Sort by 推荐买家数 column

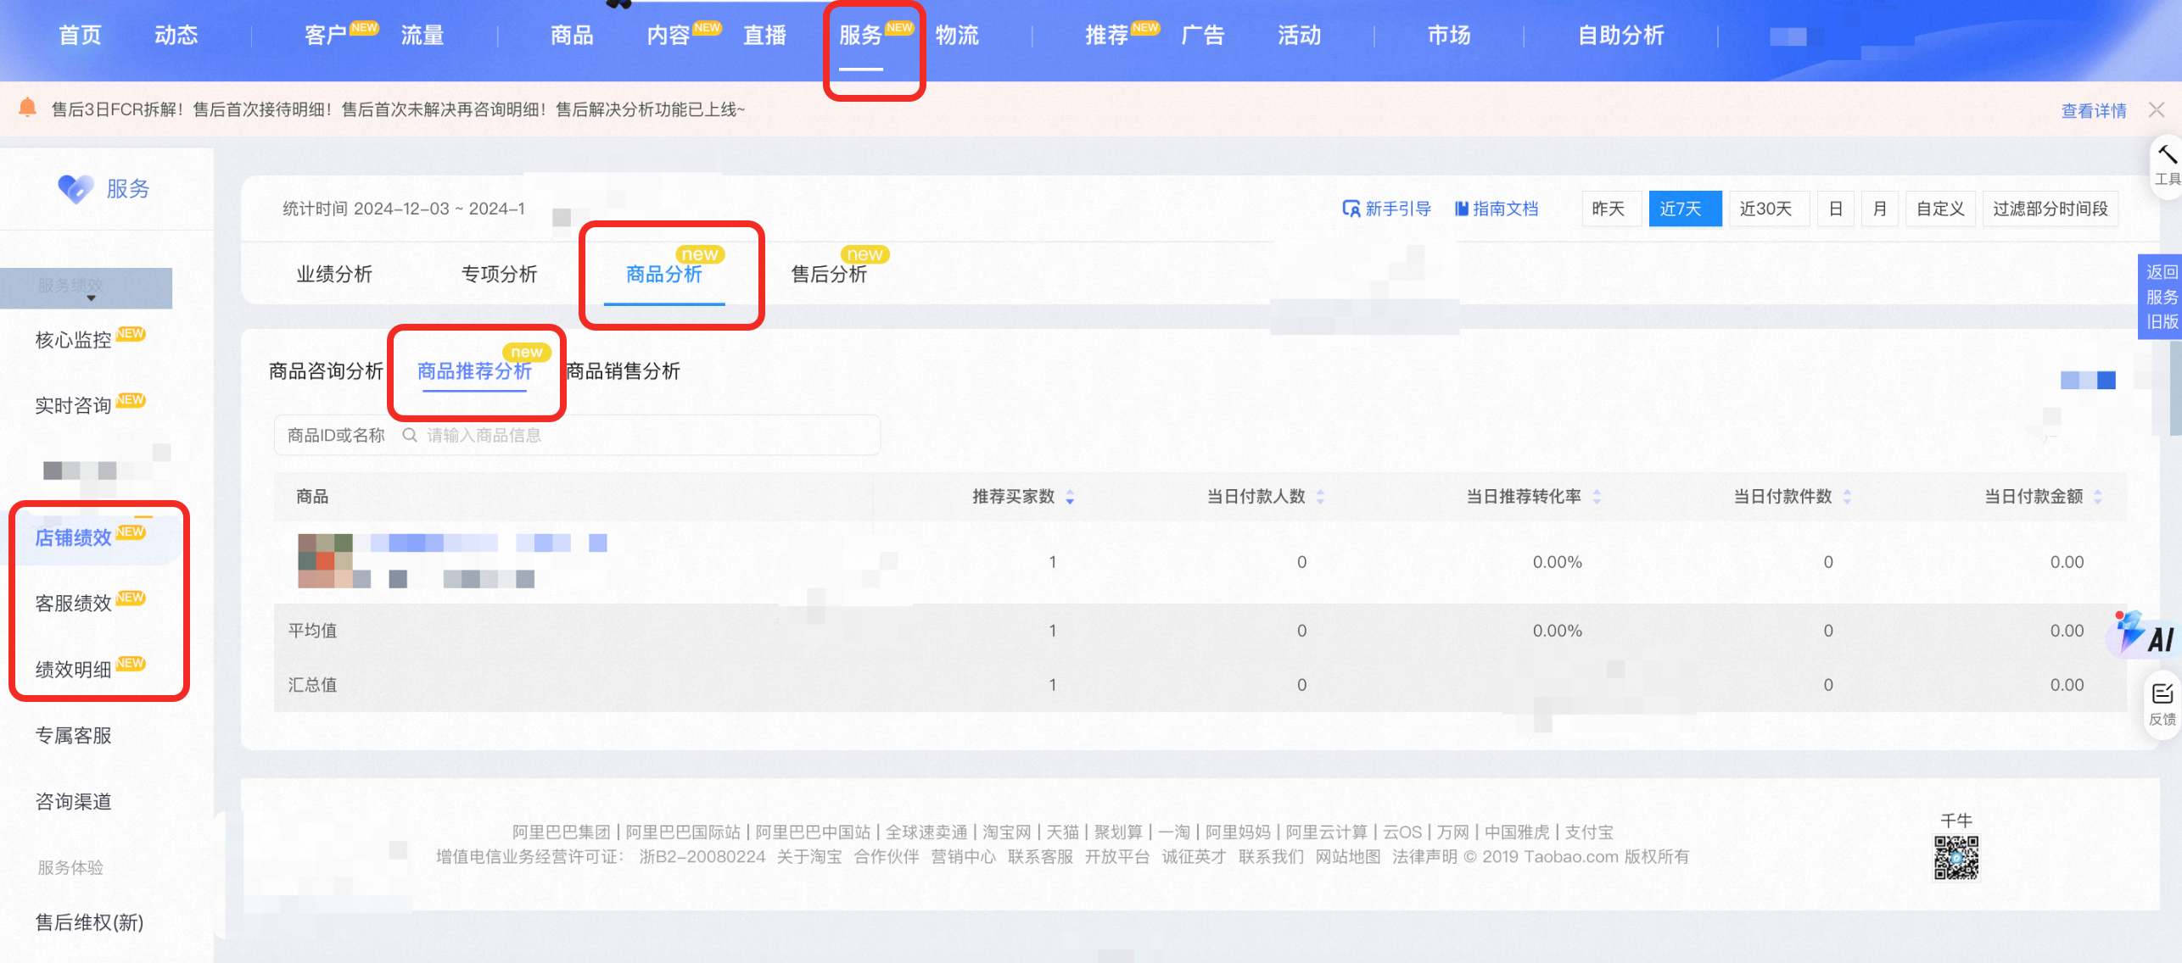click(x=1070, y=497)
